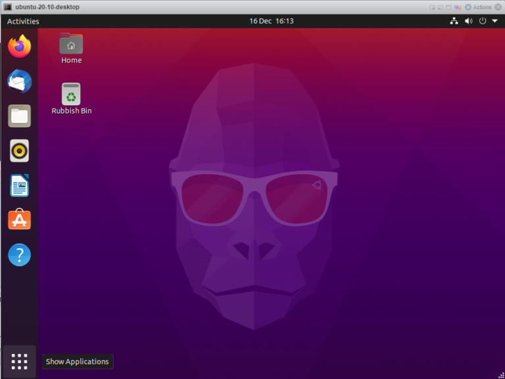Open LibreOffice Writer from the dock
Screen dimensions: 505x379
pyautogui.click(x=19, y=185)
